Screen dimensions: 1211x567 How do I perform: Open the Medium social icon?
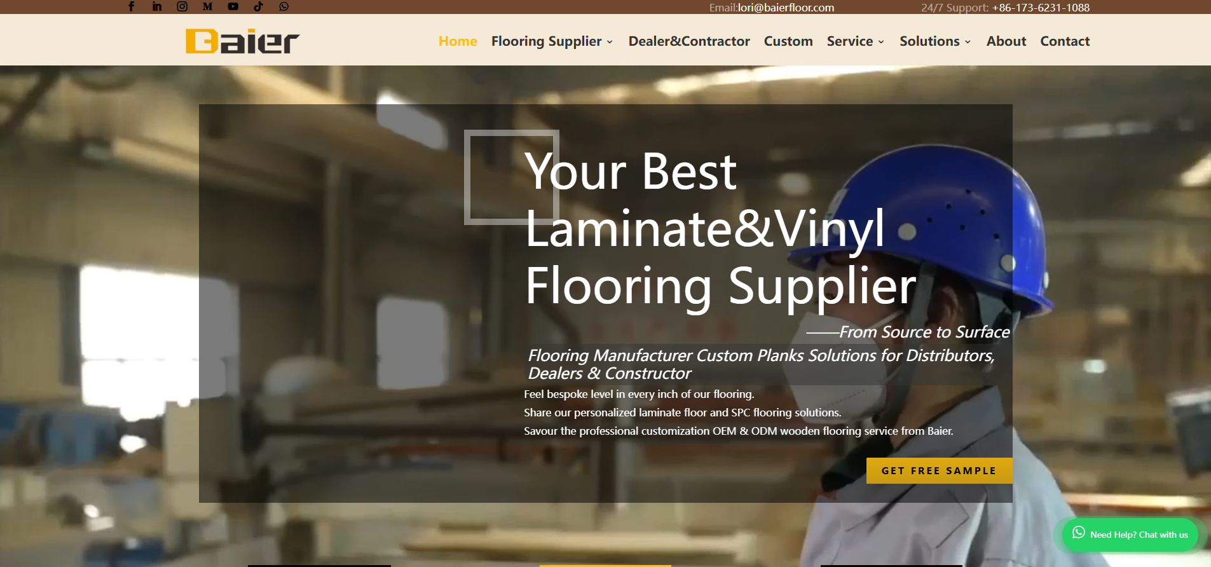(x=207, y=6)
